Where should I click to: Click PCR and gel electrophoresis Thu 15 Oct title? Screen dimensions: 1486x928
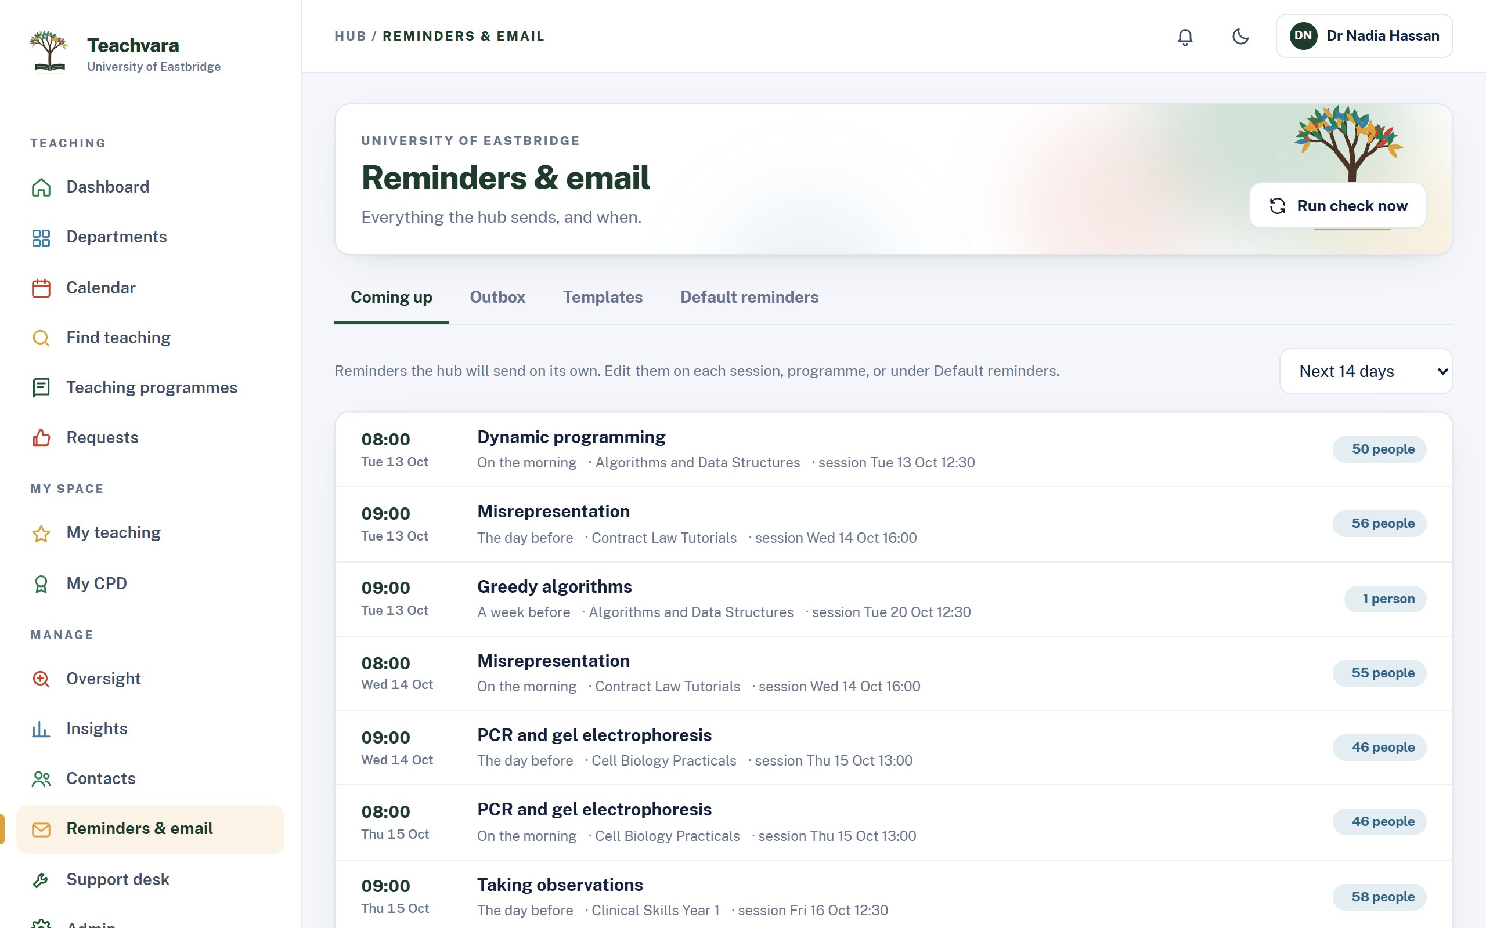click(594, 810)
